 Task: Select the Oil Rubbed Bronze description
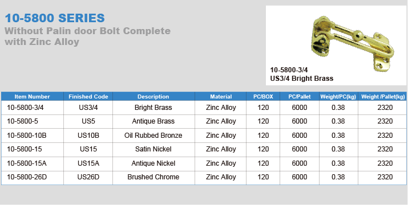pos(153,136)
